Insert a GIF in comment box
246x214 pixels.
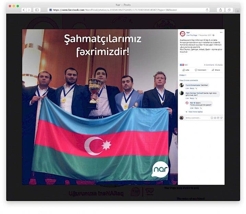218,118
